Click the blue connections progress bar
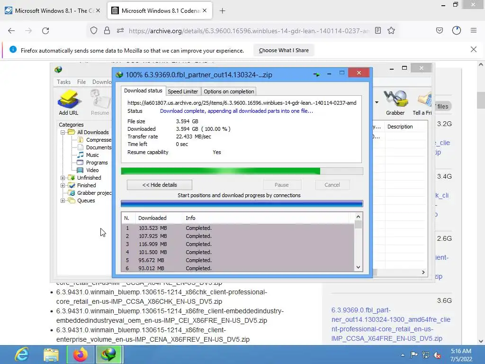Viewport: 485px width, 364px height. pyautogui.click(x=242, y=204)
